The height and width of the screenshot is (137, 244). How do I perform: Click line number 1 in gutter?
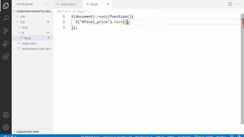[x=64, y=16]
